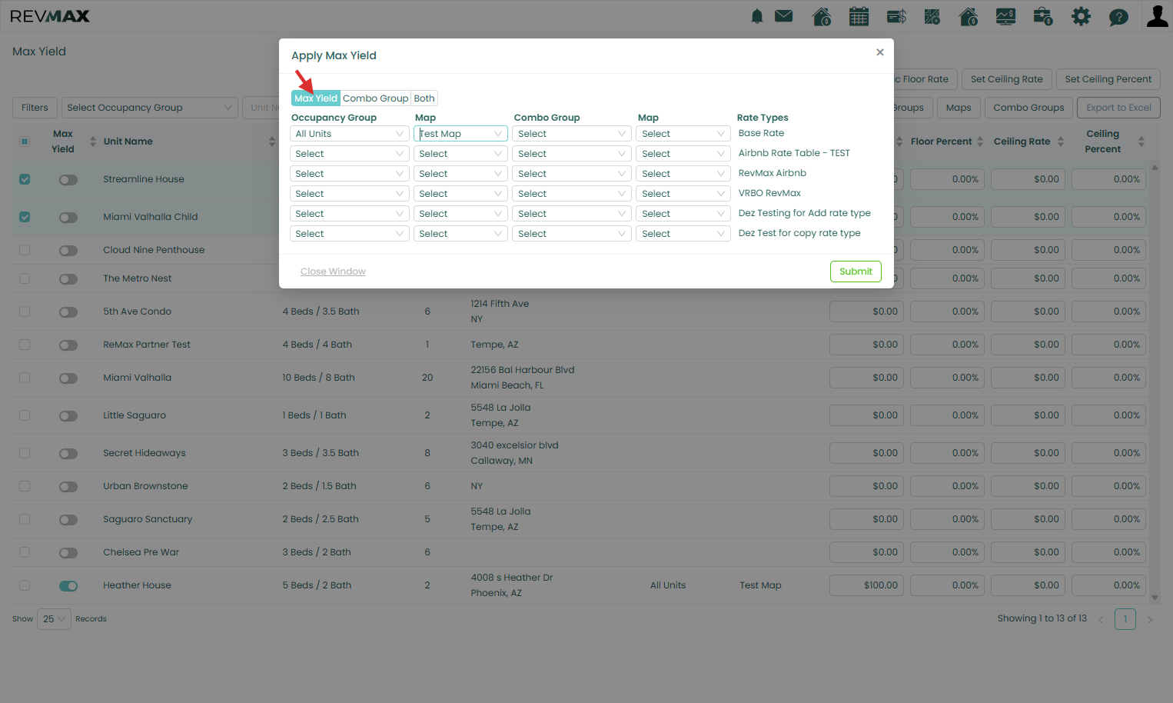Uncheck the Streamline House row checkbox
The image size is (1173, 703).
25,179
